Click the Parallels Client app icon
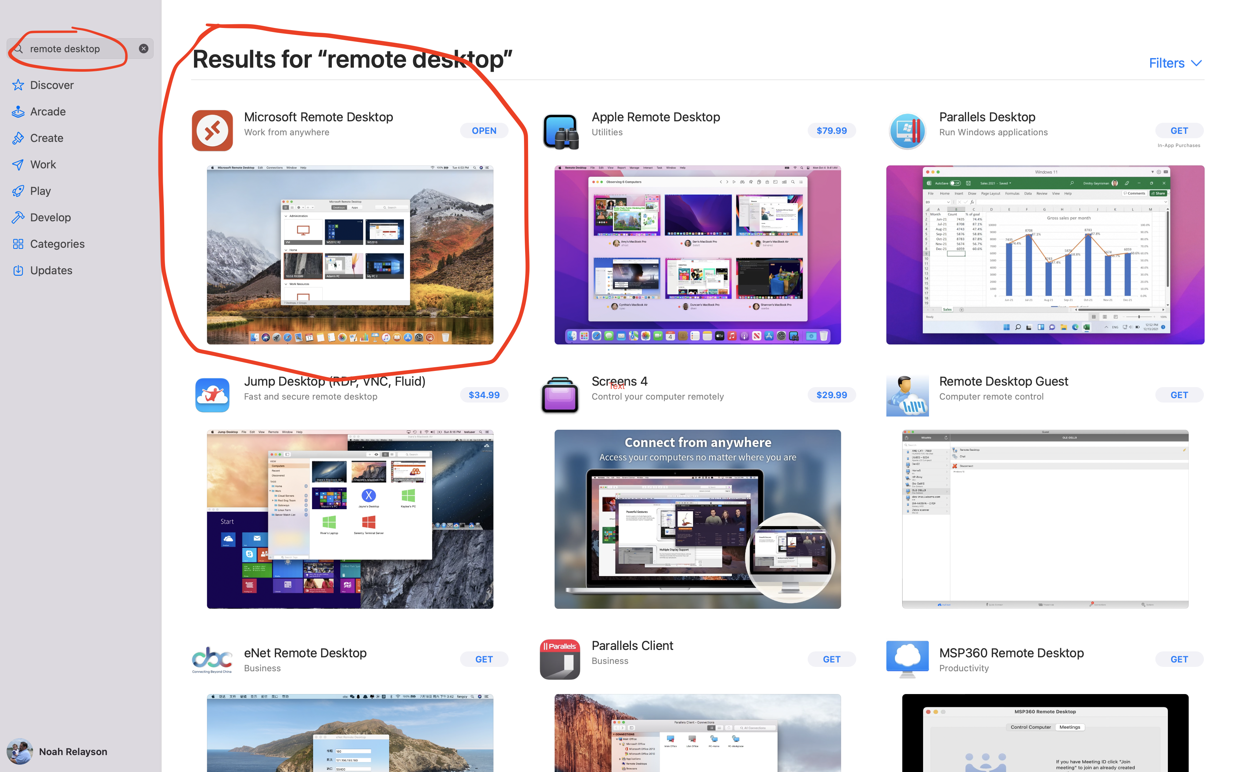 click(560, 659)
